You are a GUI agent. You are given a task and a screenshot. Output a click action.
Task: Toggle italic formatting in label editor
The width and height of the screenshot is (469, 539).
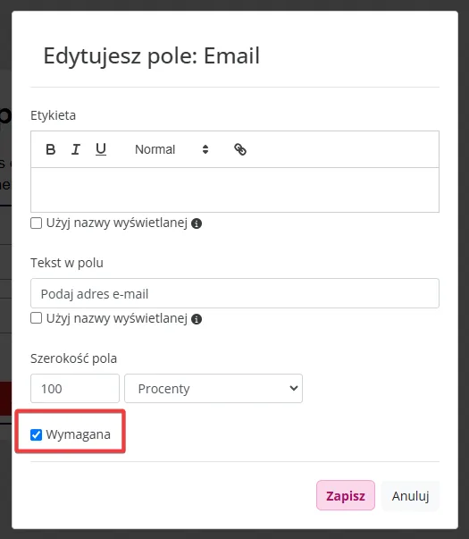76,149
